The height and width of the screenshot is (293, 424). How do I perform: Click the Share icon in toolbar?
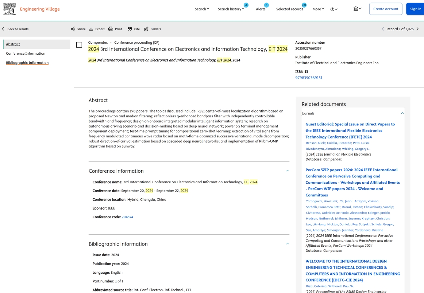coord(73,29)
